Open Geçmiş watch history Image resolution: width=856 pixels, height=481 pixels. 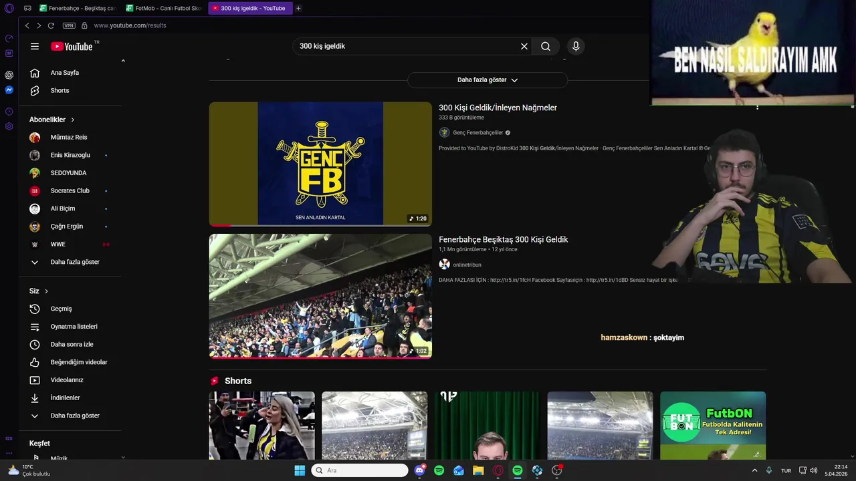[x=61, y=309]
